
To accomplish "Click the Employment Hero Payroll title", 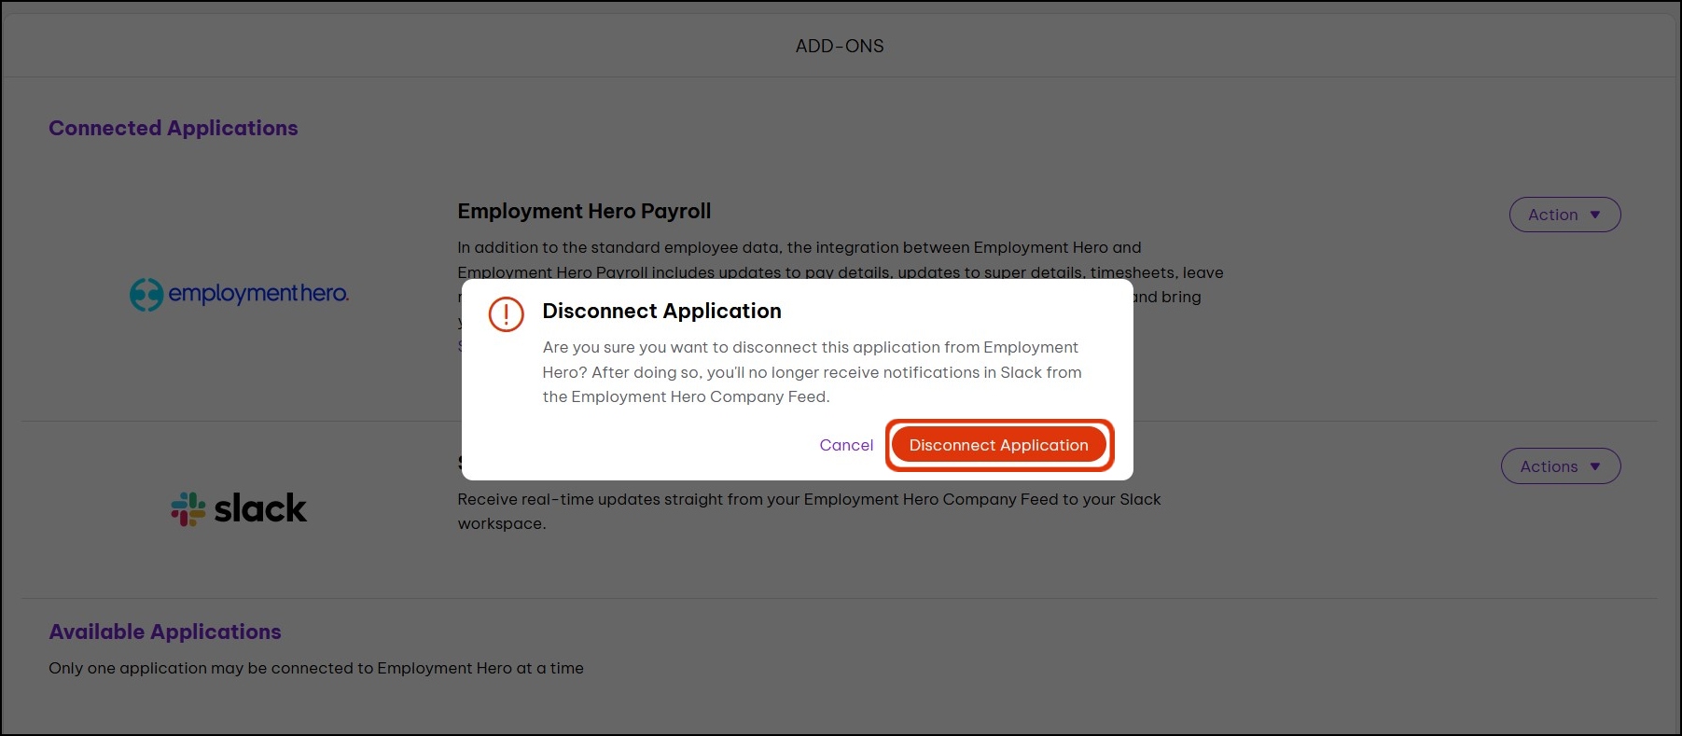I will click(x=584, y=211).
